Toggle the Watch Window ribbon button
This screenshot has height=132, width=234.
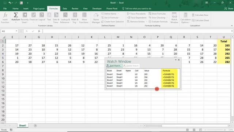pyautogui.click(x=174, y=18)
